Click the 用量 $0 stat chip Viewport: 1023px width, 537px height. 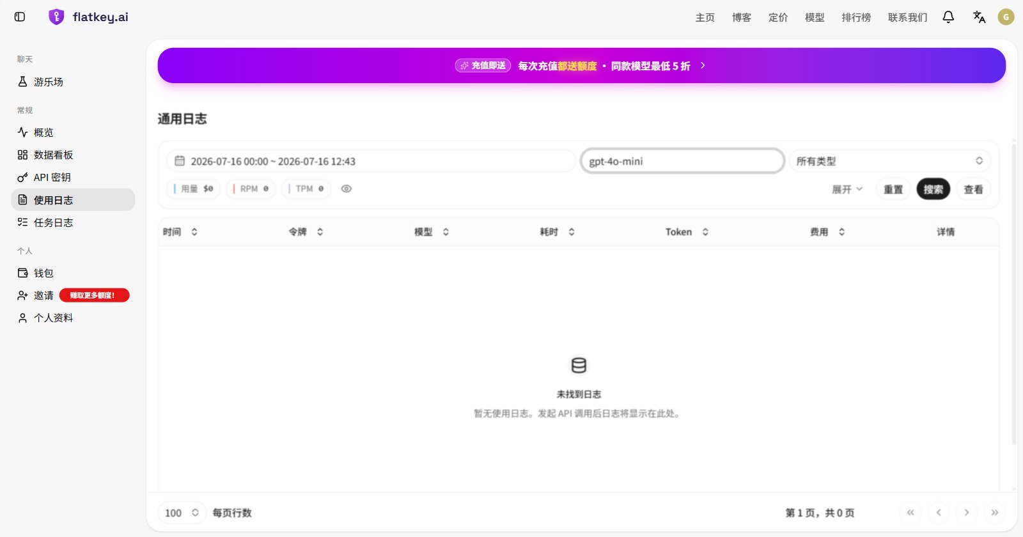pos(194,189)
